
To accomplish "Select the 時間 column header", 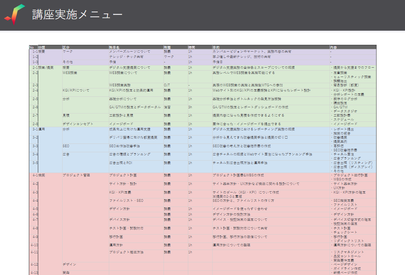I will point(191,47).
